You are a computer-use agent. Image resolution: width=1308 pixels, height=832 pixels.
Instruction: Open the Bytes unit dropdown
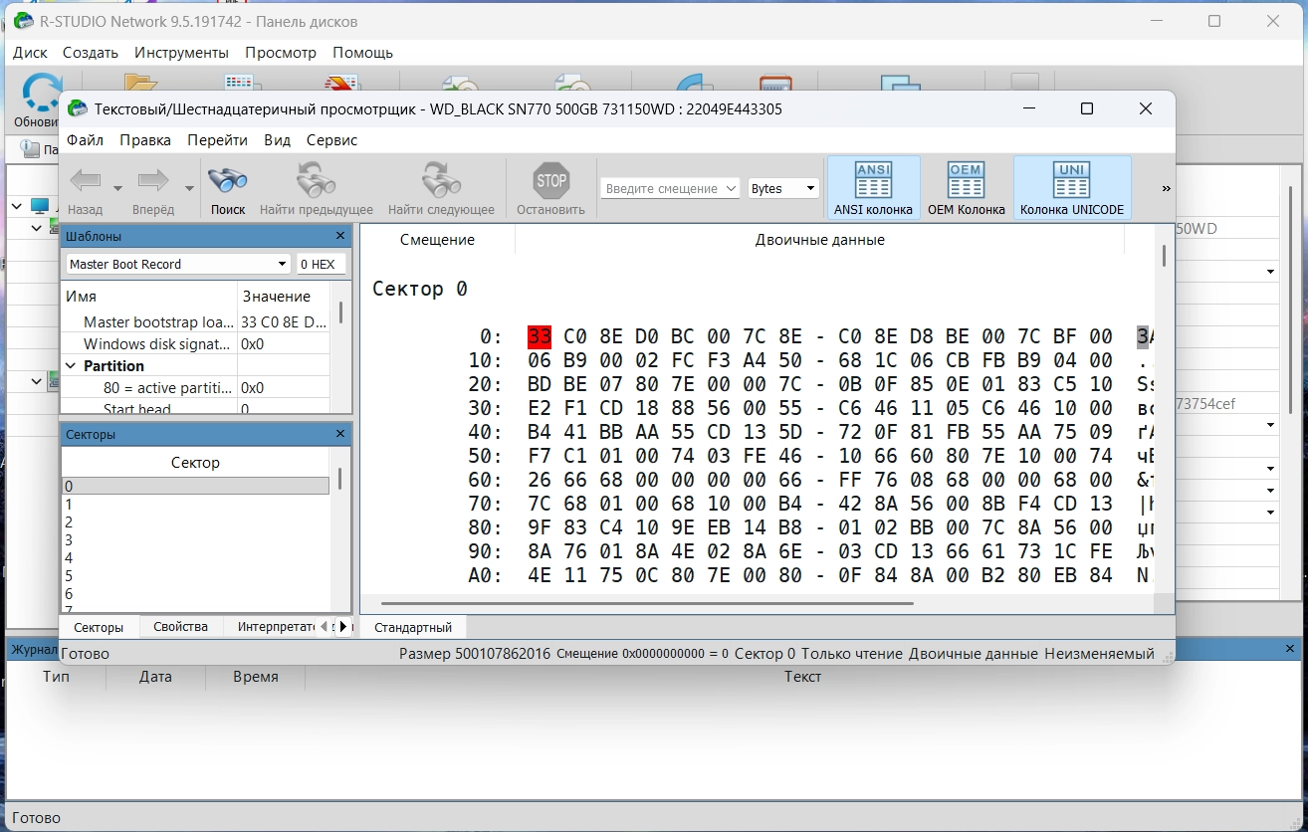783,188
